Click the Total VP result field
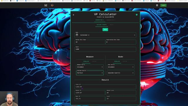 pos(105,87)
